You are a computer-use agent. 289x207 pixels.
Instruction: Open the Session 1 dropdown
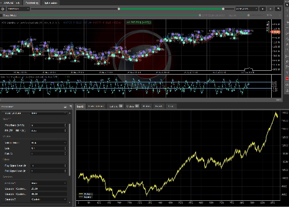pos(49,183)
